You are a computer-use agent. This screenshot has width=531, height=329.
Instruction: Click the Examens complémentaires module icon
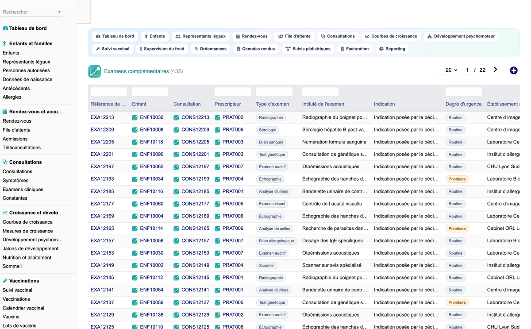pos(95,71)
